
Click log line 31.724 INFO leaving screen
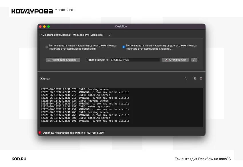click(75, 101)
